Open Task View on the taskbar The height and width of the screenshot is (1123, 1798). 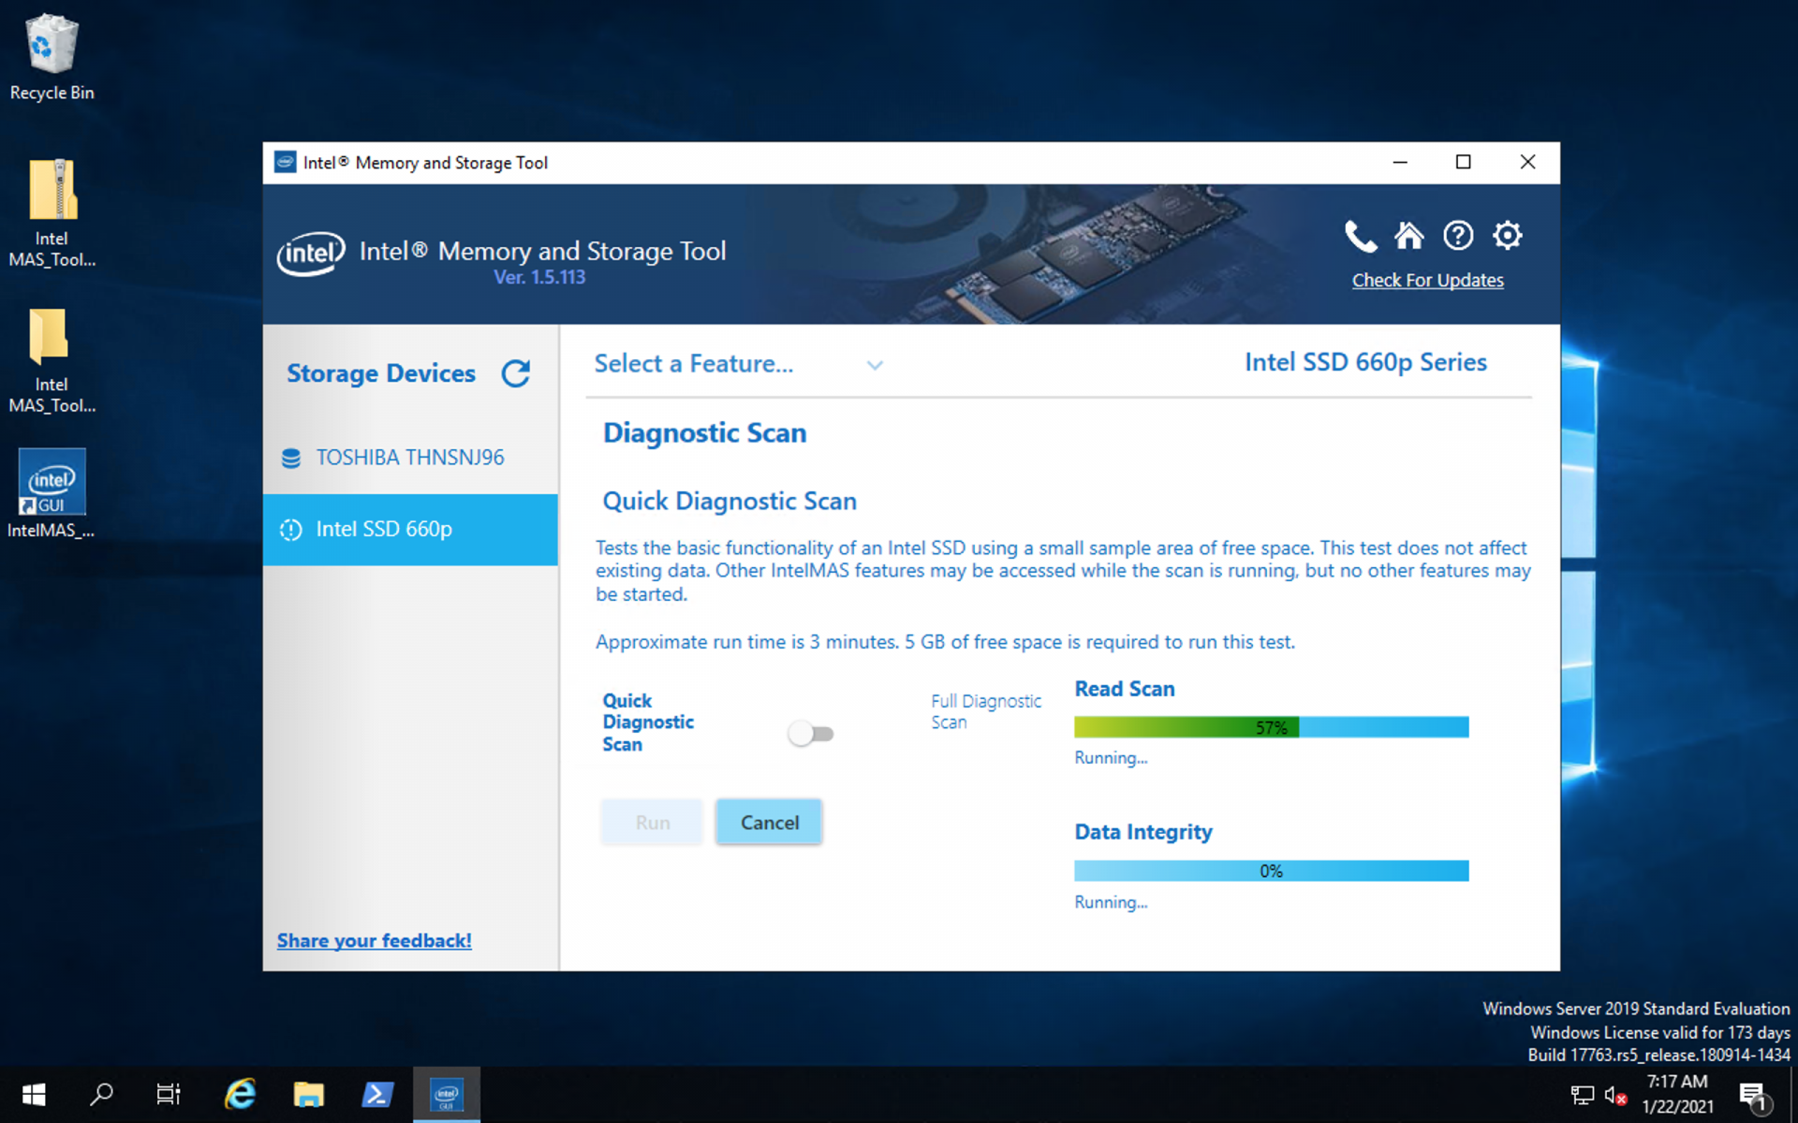tap(169, 1094)
